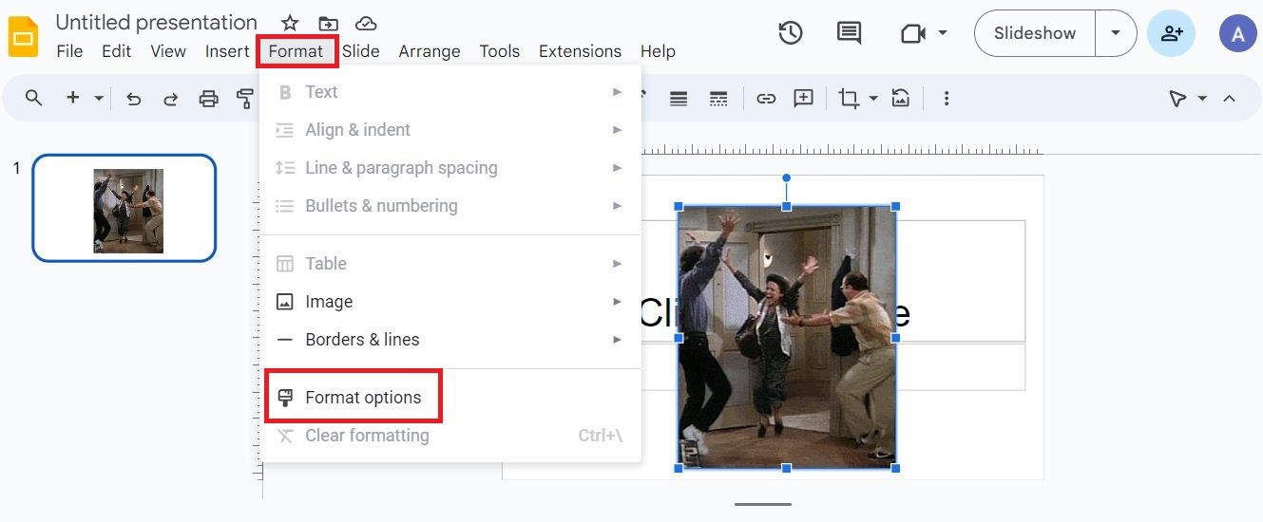Click the move to folder icon
The image size is (1263, 522).
coord(328,23)
